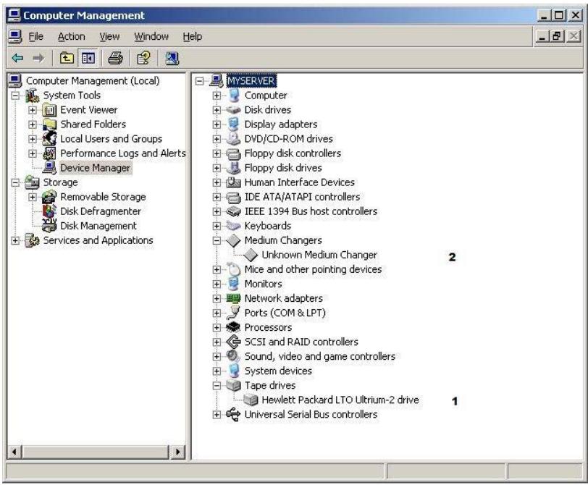Click the DVD/CD-ROM drives icon
The height and width of the screenshot is (485, 588).
[x=233, y=139]
